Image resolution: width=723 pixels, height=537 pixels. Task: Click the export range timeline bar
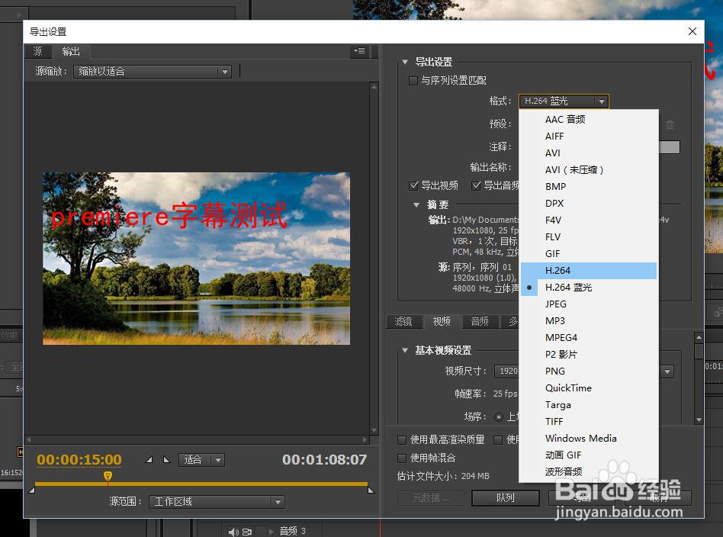point(201,484)
